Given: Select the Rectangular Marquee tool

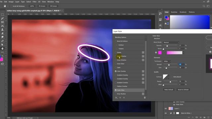Looking at the screenshot, I should pyautogui.click(x=2, y=15).
